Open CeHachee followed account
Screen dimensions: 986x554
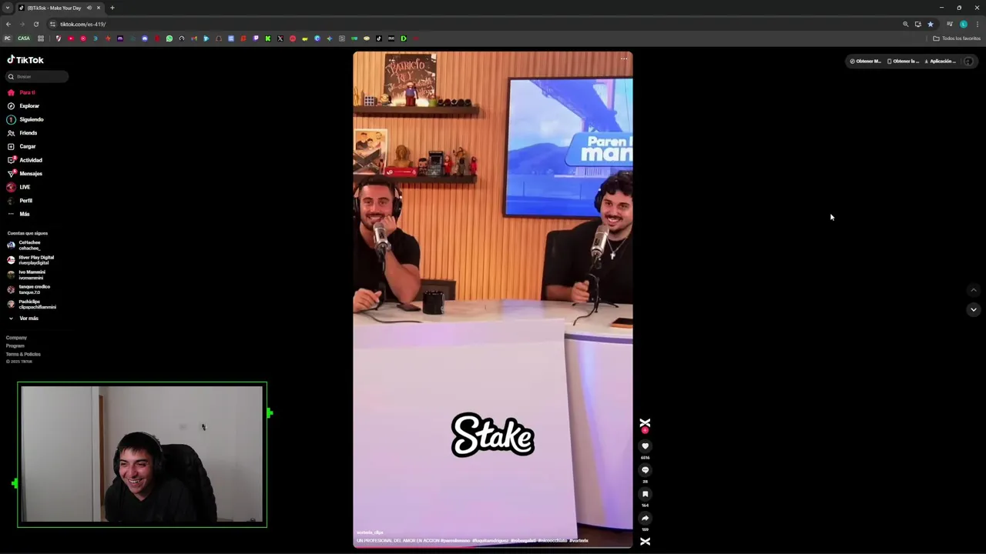[x=24, y=245]
